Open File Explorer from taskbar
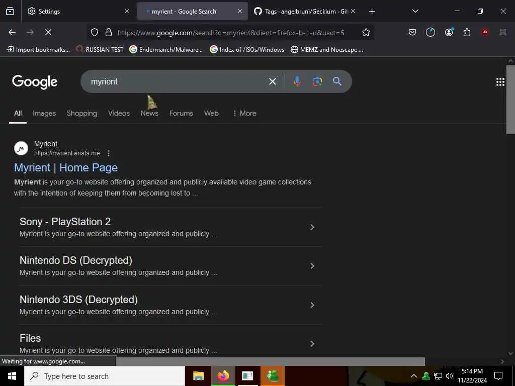Image resolution: width=515 pixels, height=386 pixels. click(198, 376)
